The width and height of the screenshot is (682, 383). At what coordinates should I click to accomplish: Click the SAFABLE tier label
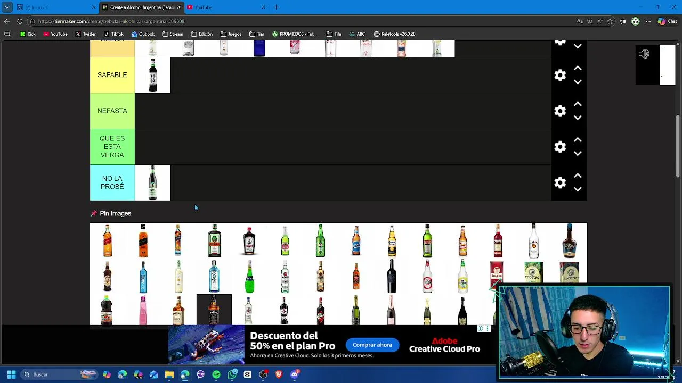coord(112,75)
